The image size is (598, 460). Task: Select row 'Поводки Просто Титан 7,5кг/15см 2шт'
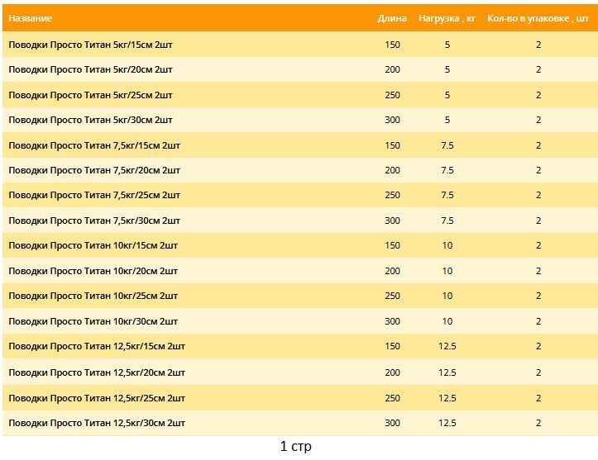pyautogui.click(x=300, y=145)
